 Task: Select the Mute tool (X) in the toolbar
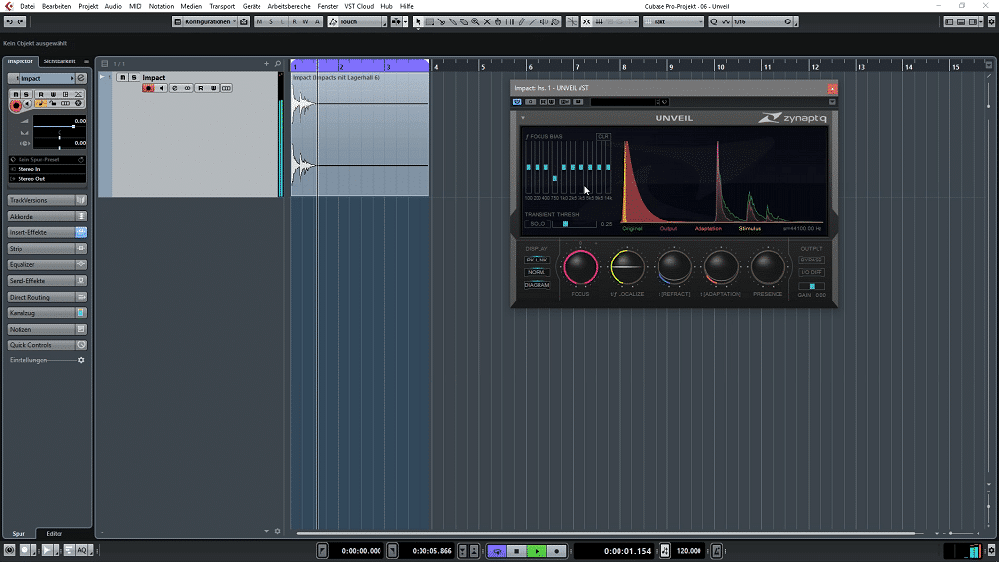pyautogui.click(x=488, y=21)
